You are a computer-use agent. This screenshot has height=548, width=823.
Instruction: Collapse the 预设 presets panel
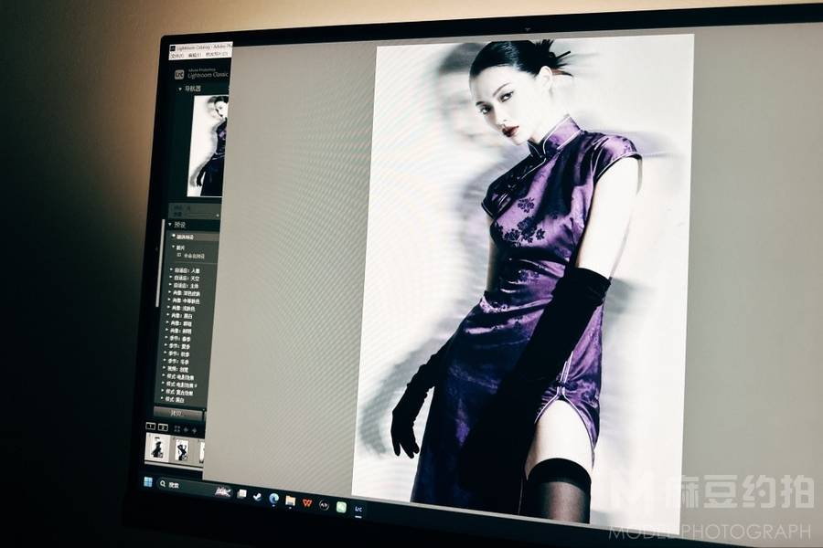(169, 225)
